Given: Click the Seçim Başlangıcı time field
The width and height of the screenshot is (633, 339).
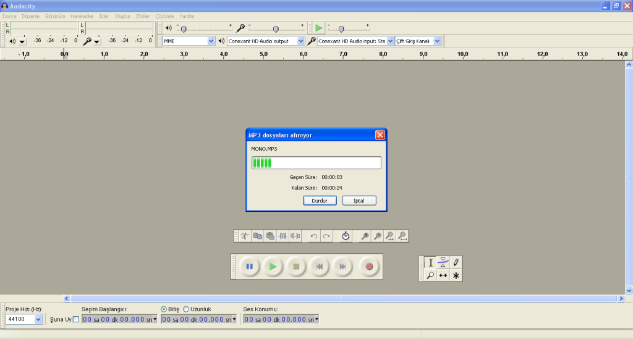Looking at the screenshot, I should pos(119,319).
